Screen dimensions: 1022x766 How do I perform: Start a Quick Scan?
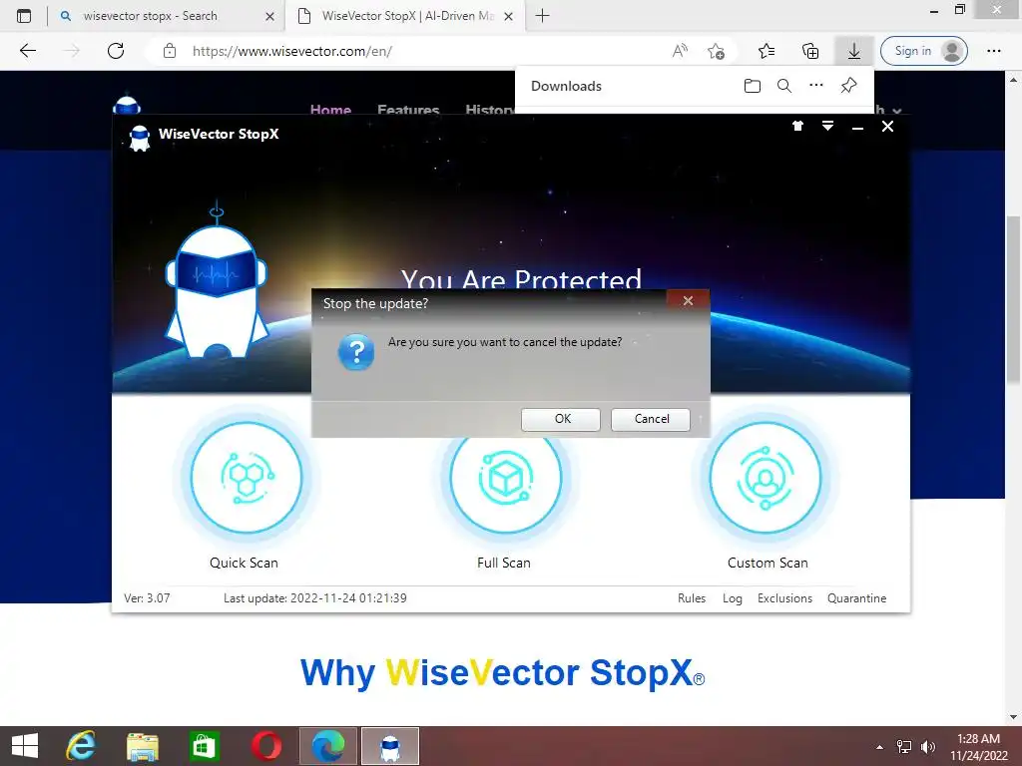246,478
